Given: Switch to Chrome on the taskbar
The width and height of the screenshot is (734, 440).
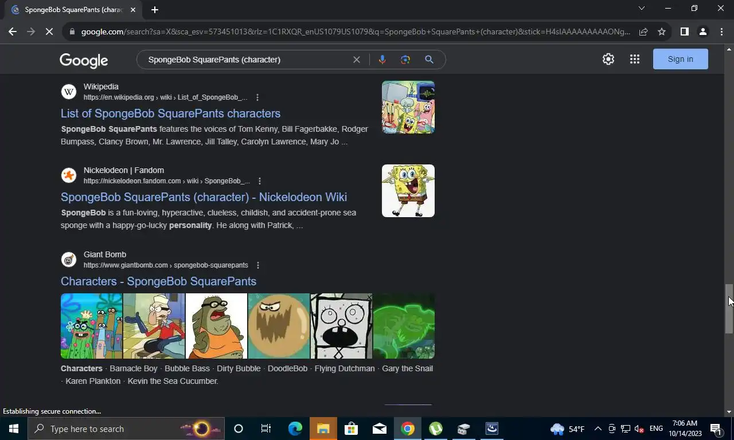Looking at the screenshot, I should click(407, 429).
